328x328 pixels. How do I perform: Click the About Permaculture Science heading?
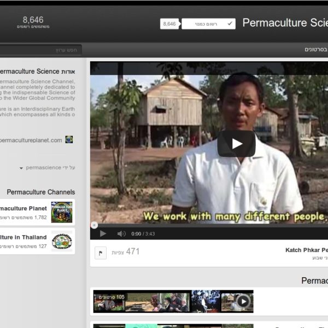[37, 72]
